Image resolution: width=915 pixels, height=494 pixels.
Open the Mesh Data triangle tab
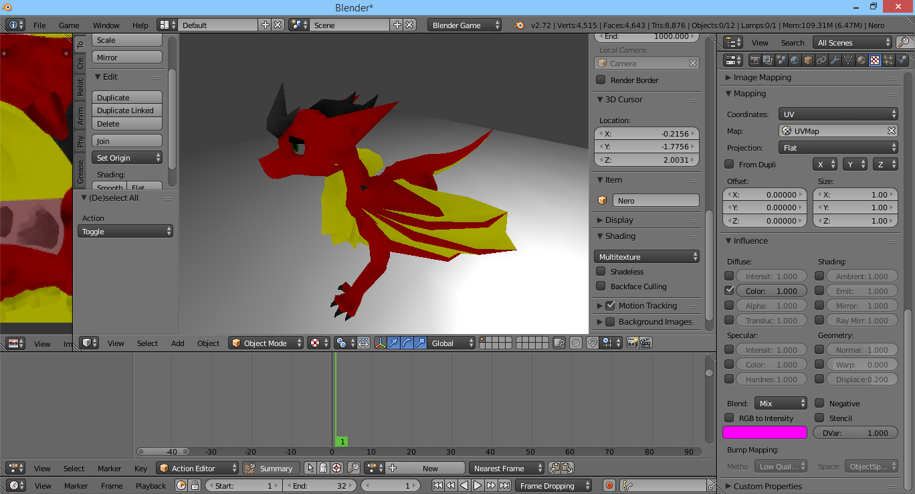[x=848, y=60]
